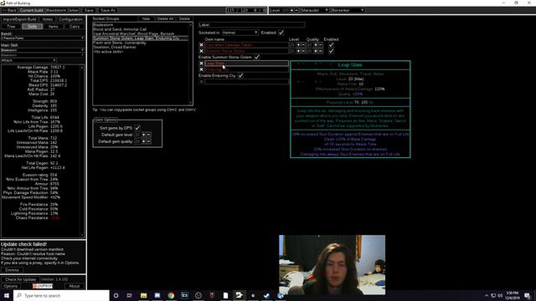Viewport: 536px width, 301px height.
Task: Open the Attack skill mode dropdown
Action: pyautogui.click(x=28, y=60)
